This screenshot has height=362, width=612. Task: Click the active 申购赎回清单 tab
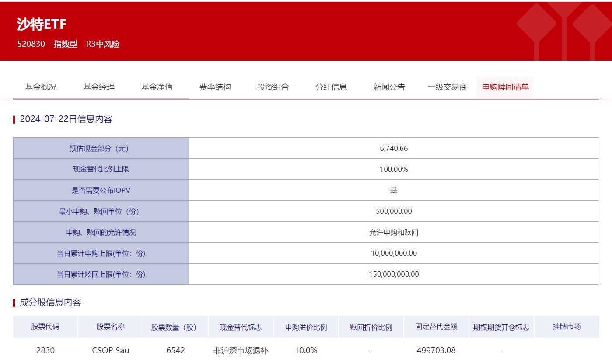[x=505, y=87]
